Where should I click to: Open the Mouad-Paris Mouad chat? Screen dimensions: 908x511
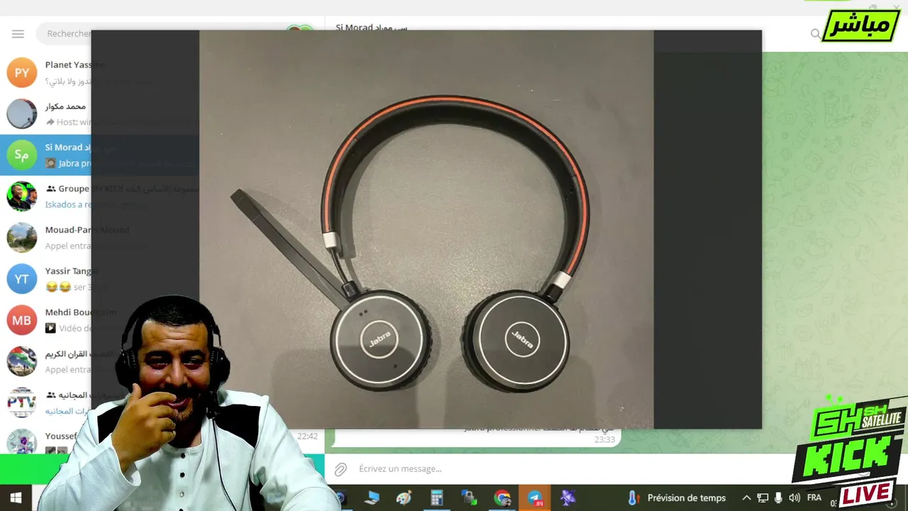coord(162,237)
